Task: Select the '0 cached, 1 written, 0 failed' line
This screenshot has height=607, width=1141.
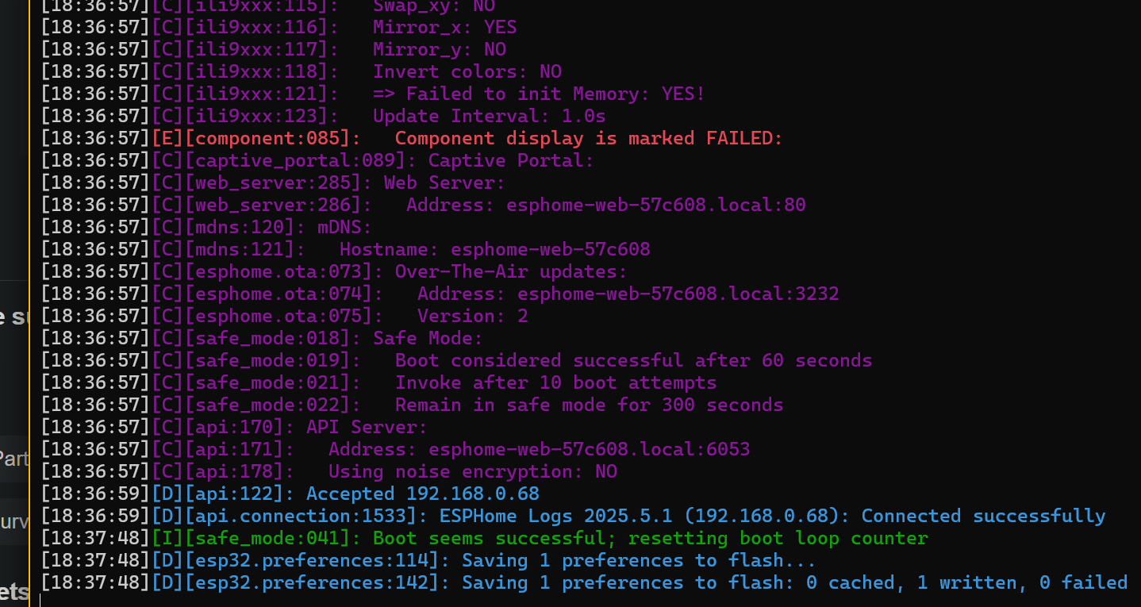Action: 585,582
